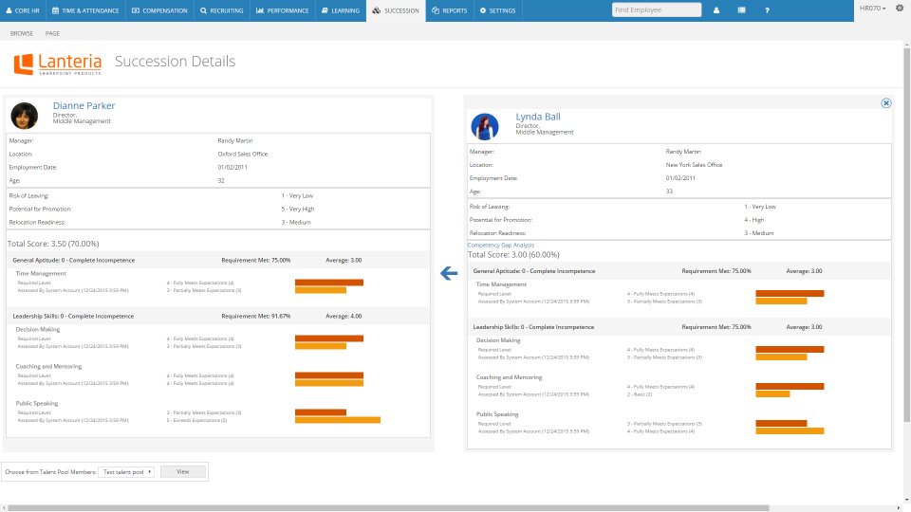The width and height of the screenshot is (911, 512).
Task: Switch to the Browse ribbon tab
Action: click(22, 33)
